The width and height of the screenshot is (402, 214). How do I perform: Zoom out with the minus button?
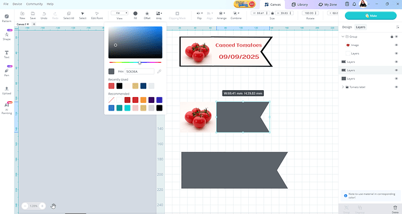[25, 206]
